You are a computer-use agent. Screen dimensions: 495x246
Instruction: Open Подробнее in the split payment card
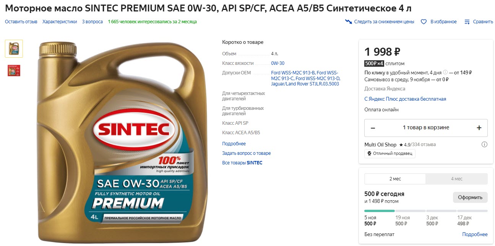tap(474, 234)
